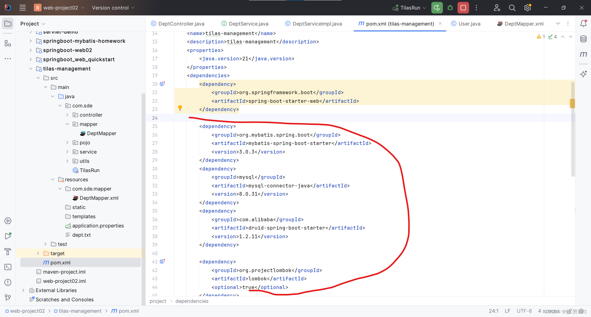Click the editor vertical scrollbar

(573, 129)
